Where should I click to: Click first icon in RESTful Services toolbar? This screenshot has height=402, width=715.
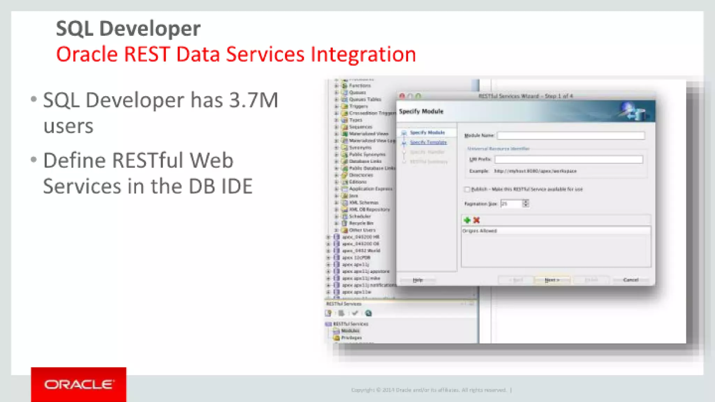(328, 313)
